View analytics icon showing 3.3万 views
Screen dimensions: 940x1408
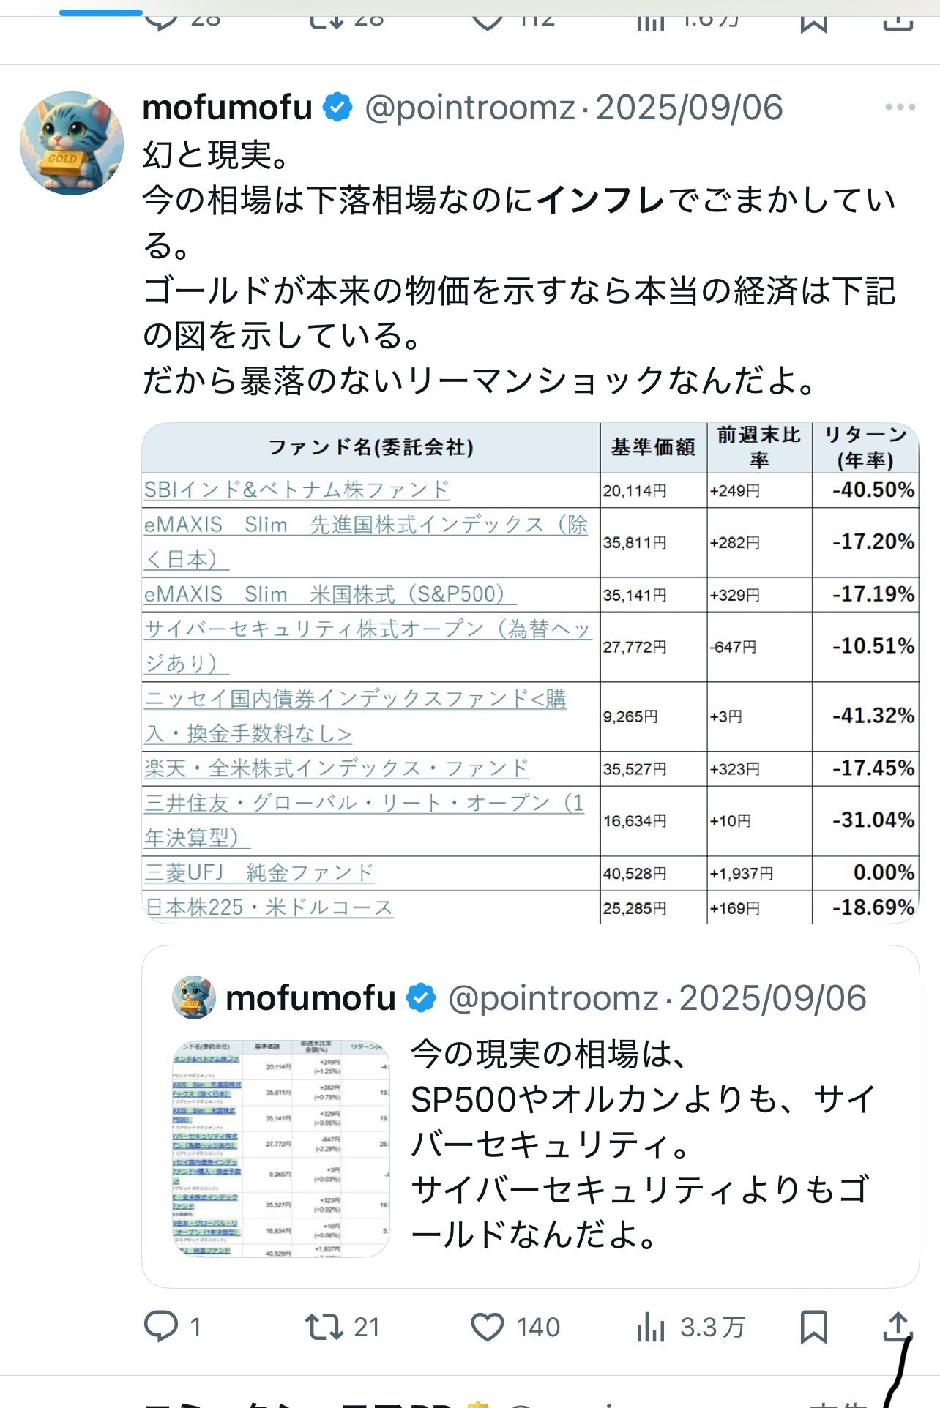pos(650,1327)
